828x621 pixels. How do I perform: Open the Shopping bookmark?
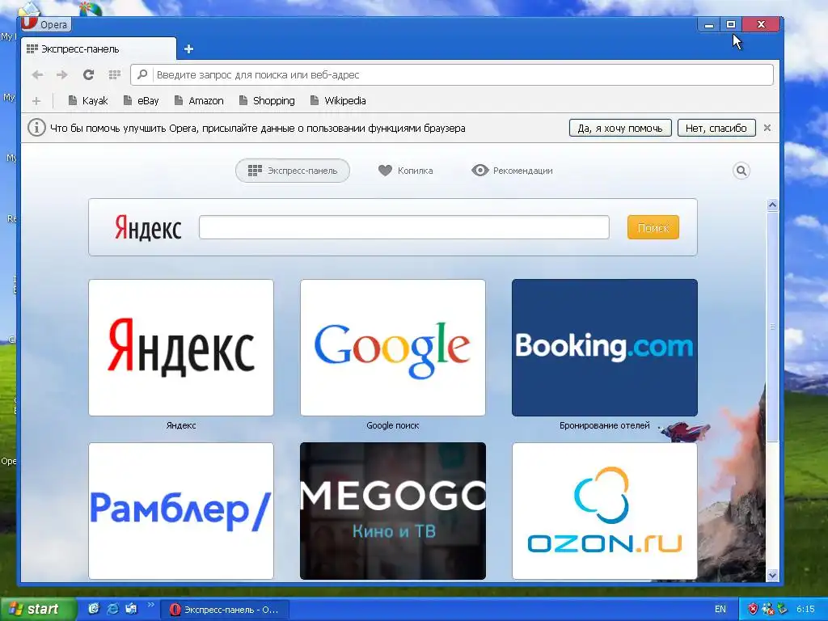[267, 101]
